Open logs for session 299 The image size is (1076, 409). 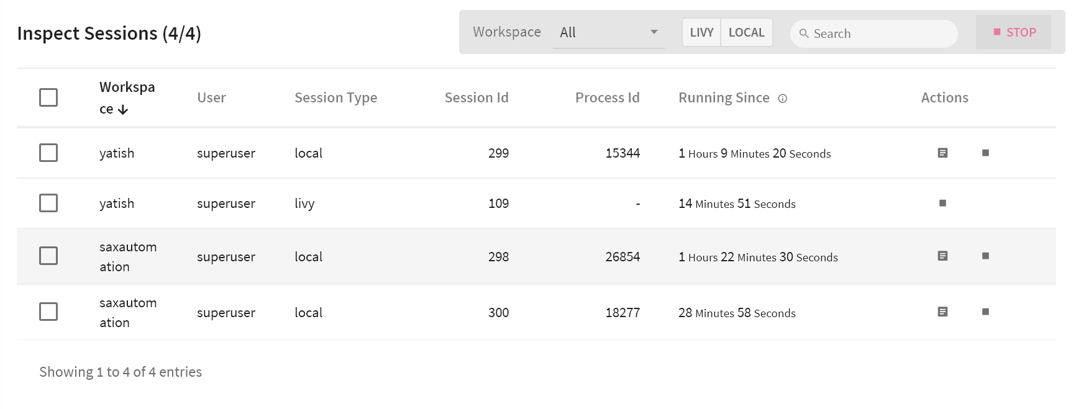click(942, 153)
